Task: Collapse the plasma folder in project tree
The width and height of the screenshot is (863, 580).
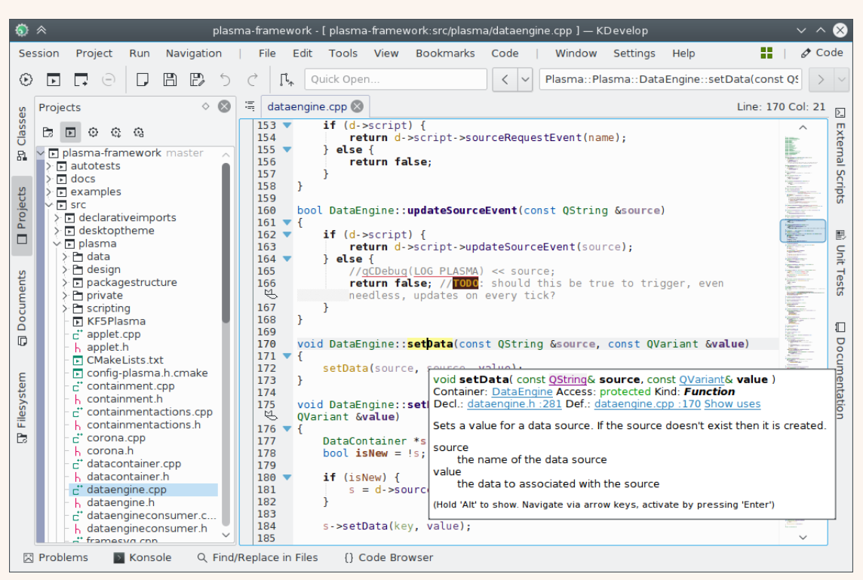Action: (57, 244)
